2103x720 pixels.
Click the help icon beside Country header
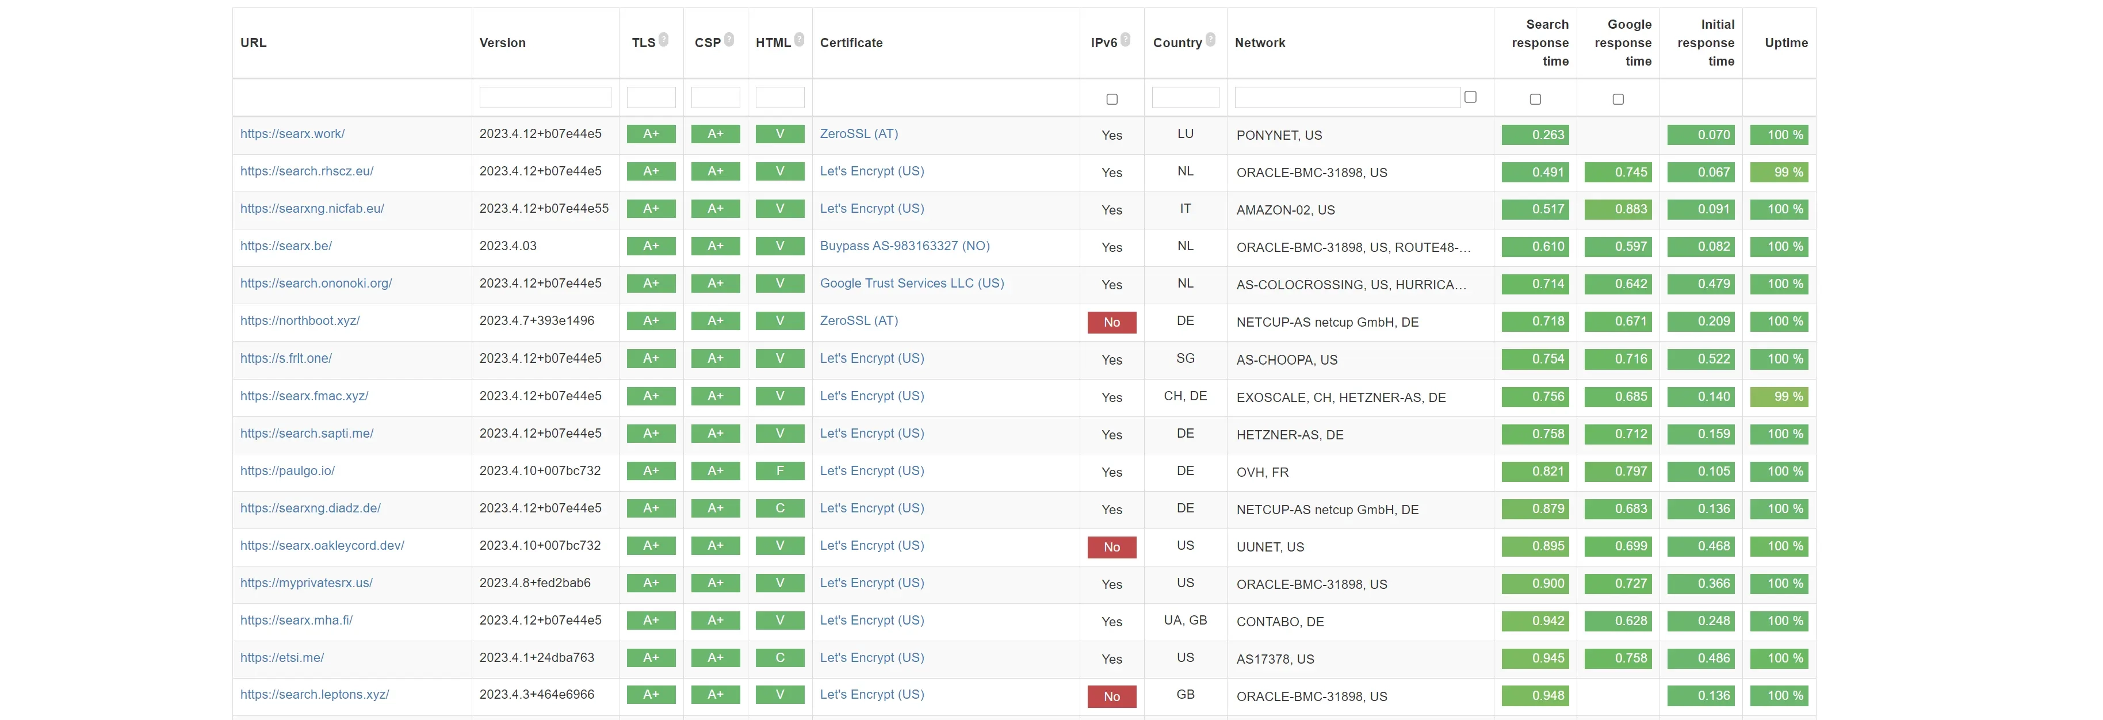(x=1211, y=39)
